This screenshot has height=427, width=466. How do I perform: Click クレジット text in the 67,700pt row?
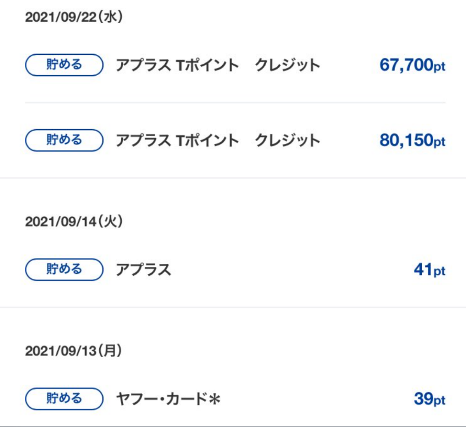tap(287, 65)
